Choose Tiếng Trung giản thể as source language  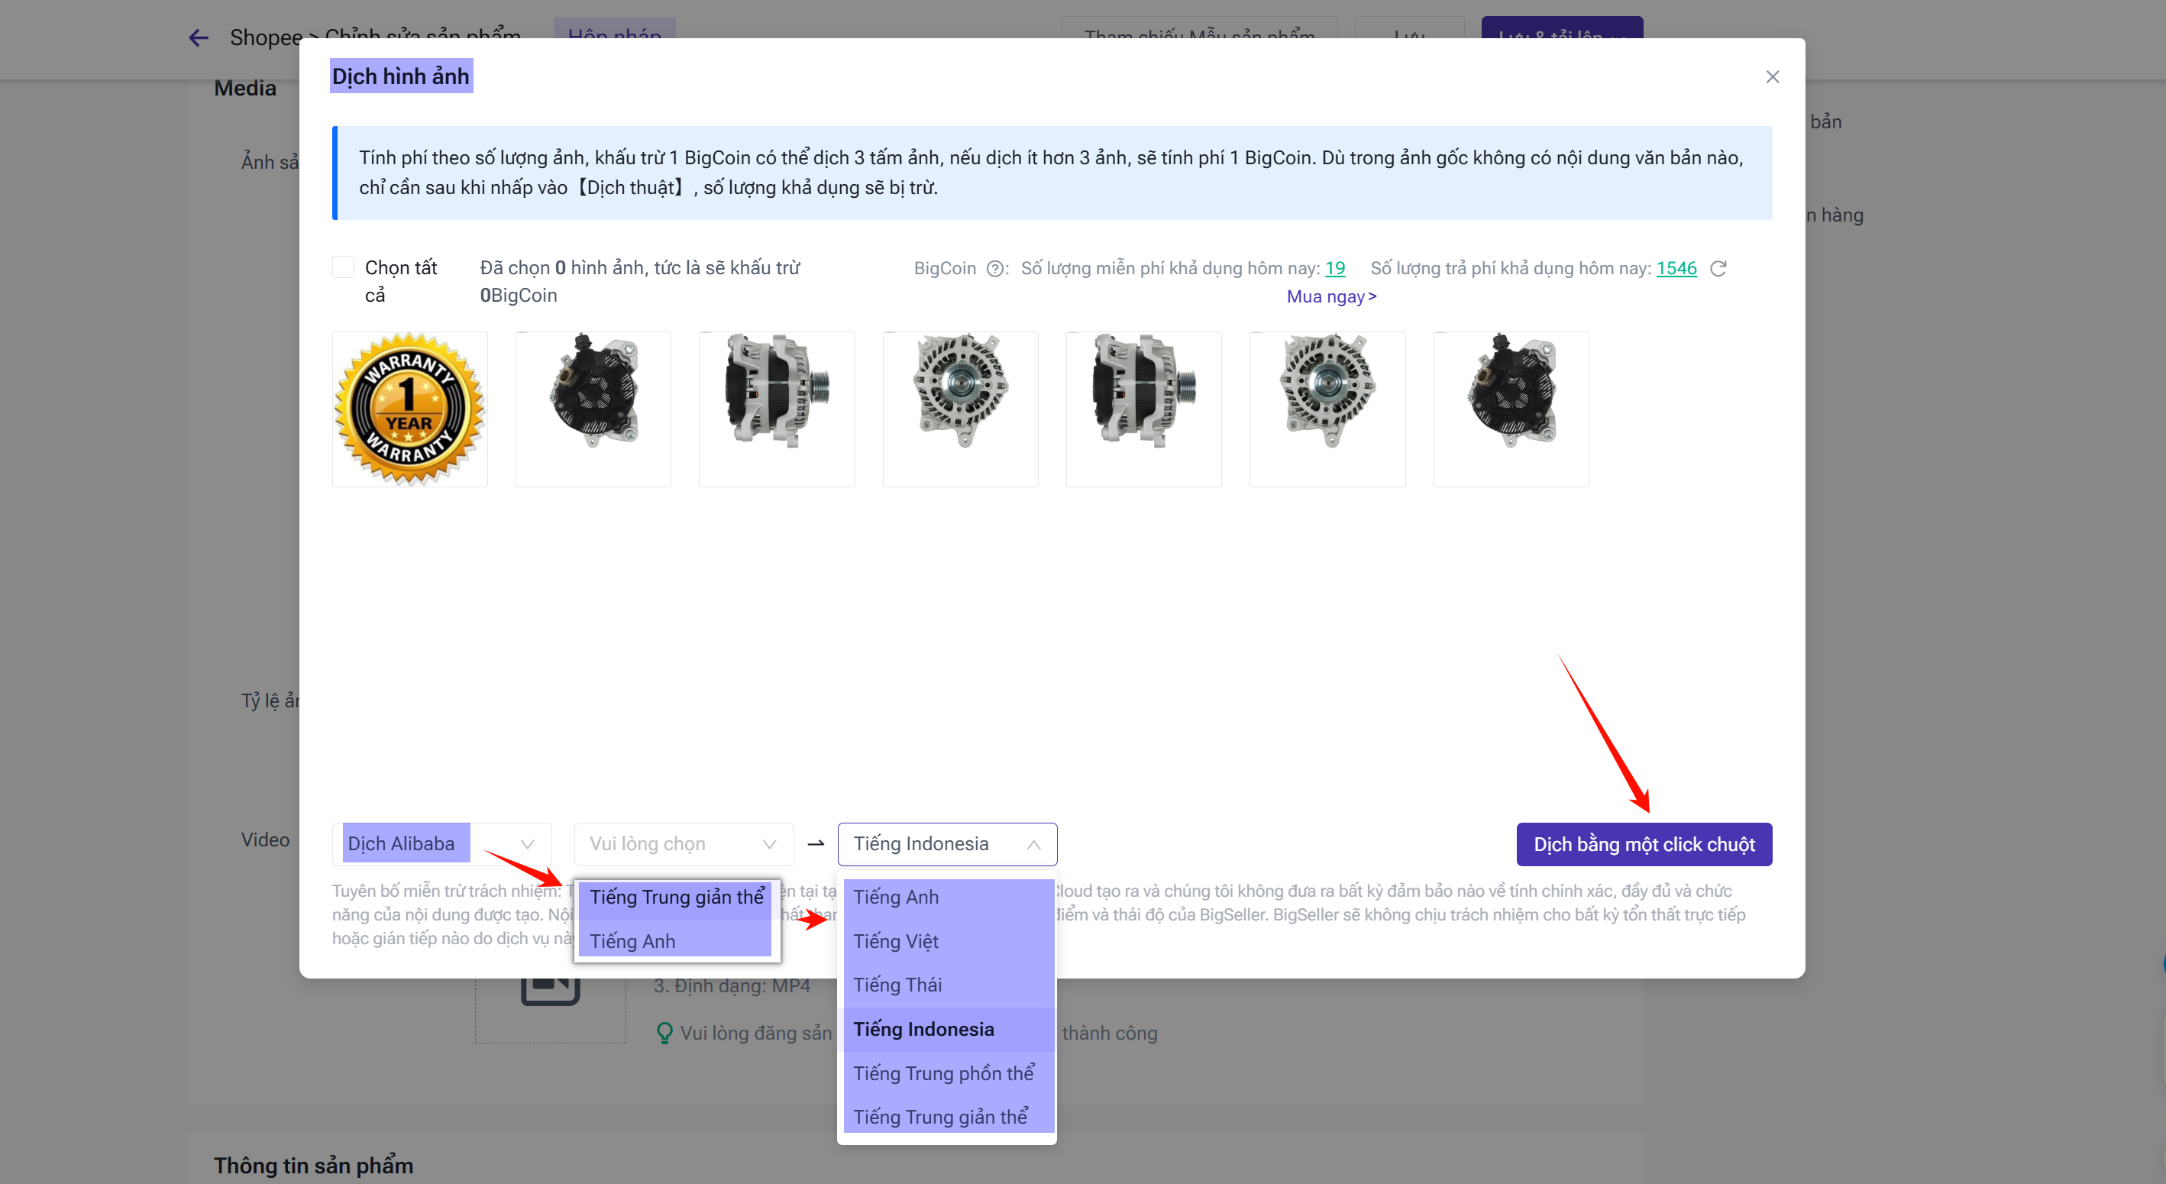coord(676,898)
